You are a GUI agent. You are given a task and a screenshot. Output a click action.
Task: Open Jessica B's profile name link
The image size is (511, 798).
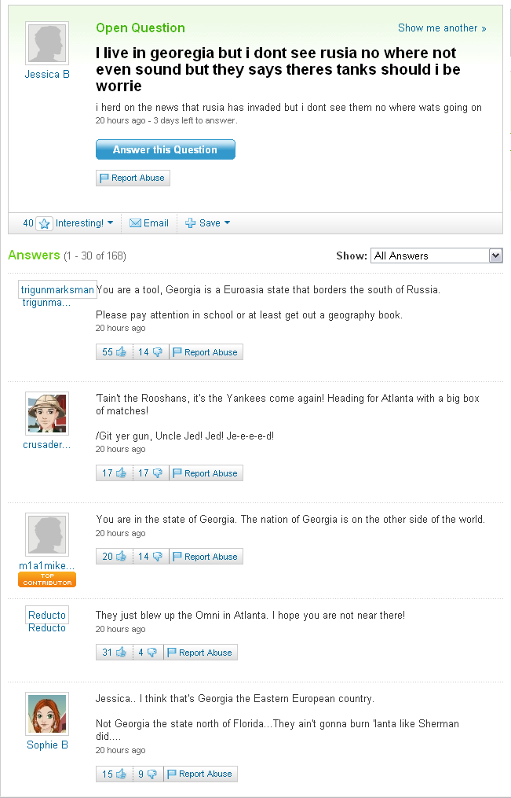point(47,75)
